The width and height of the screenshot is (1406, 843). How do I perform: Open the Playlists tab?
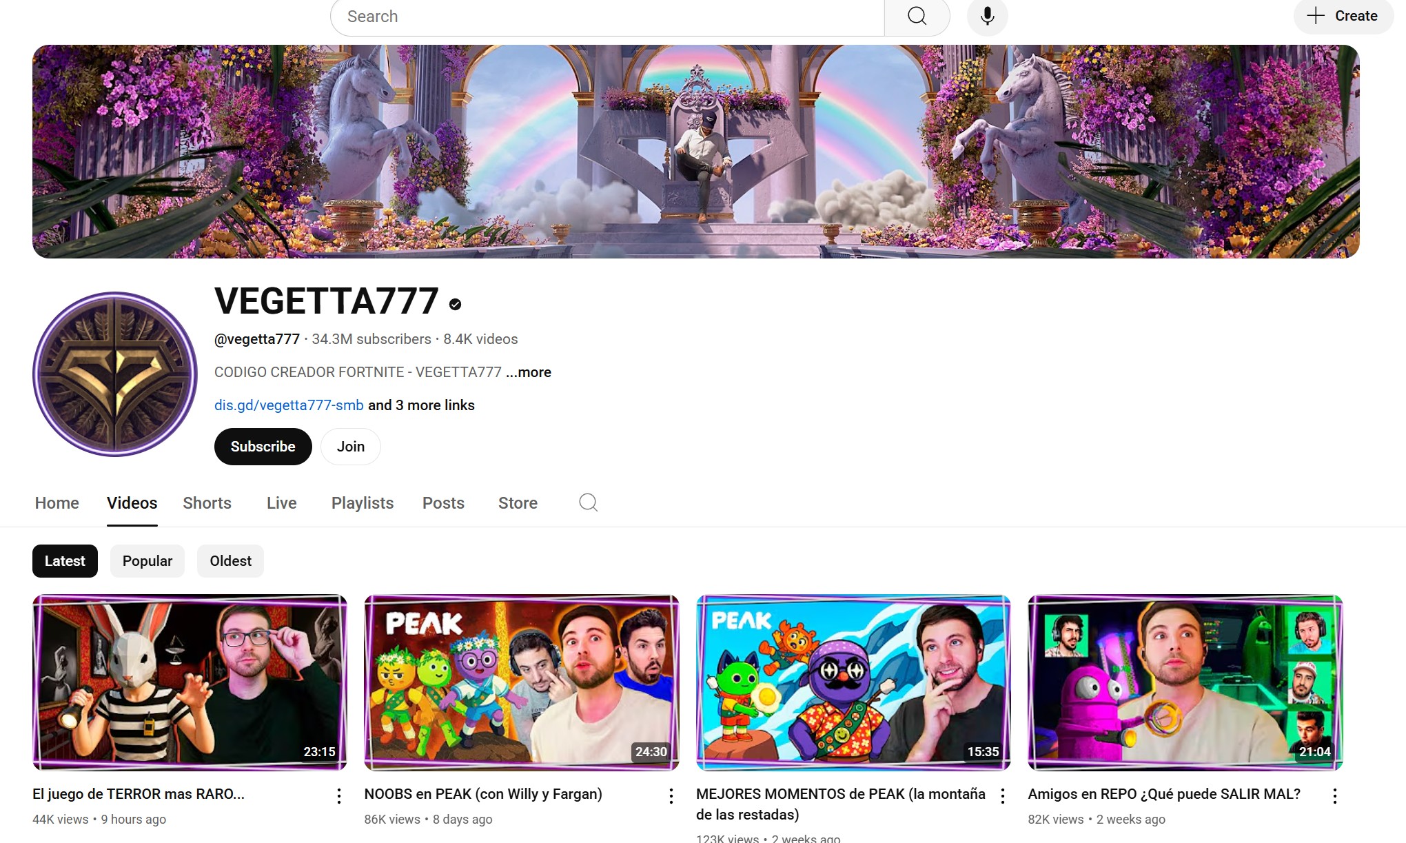(x=363, y=503)
